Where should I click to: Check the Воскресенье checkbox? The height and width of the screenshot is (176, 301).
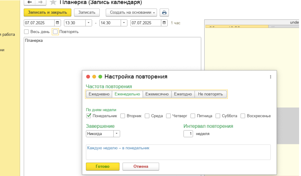click(243, 116)
